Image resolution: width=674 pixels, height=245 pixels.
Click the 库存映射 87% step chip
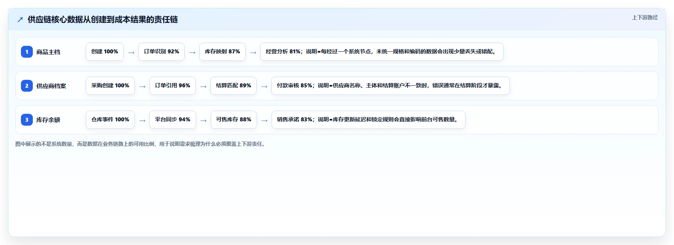coord(222,52)
